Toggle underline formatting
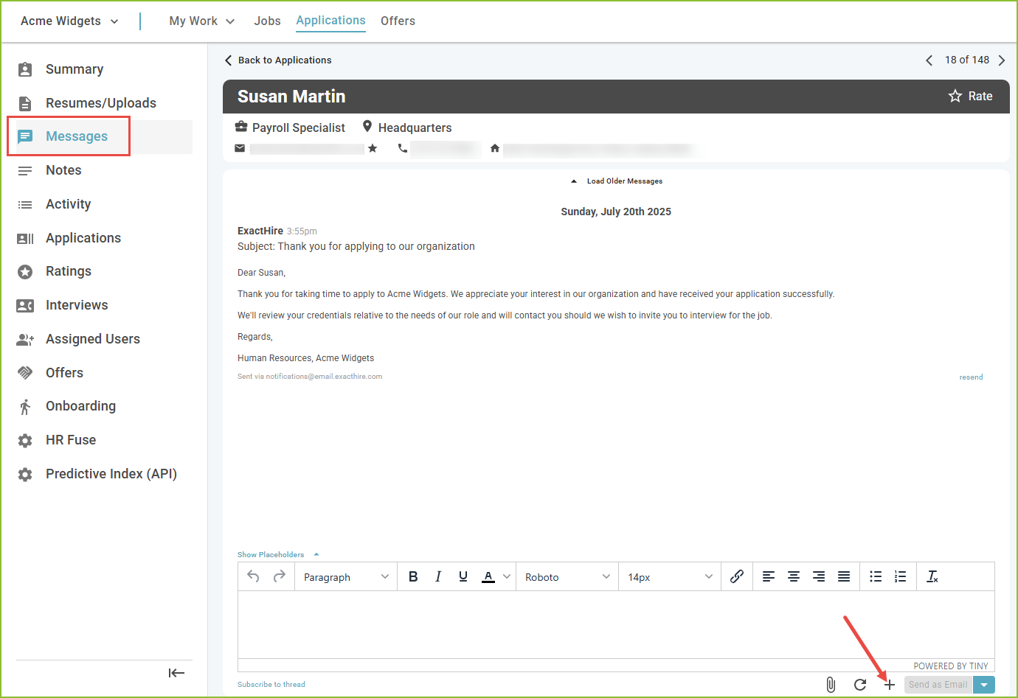 coord(463,576)
